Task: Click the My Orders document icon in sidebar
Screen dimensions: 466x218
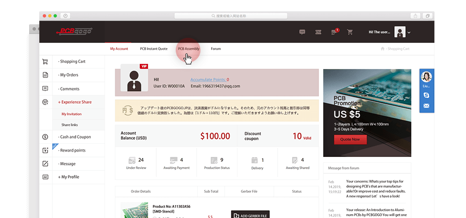Action: point(45,75)
